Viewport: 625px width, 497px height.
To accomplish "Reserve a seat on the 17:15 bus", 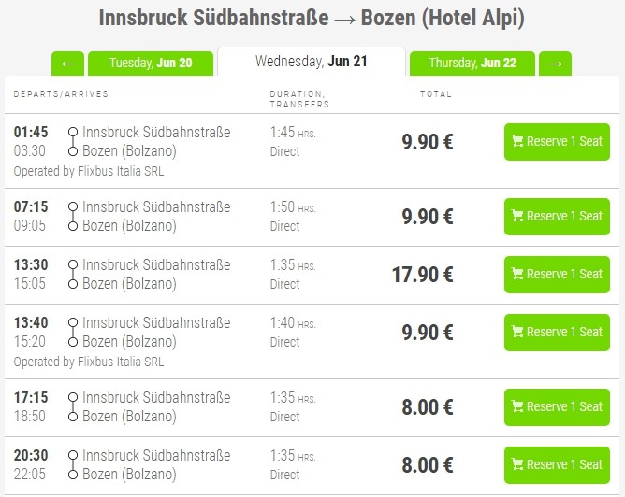I will [557, 407].
